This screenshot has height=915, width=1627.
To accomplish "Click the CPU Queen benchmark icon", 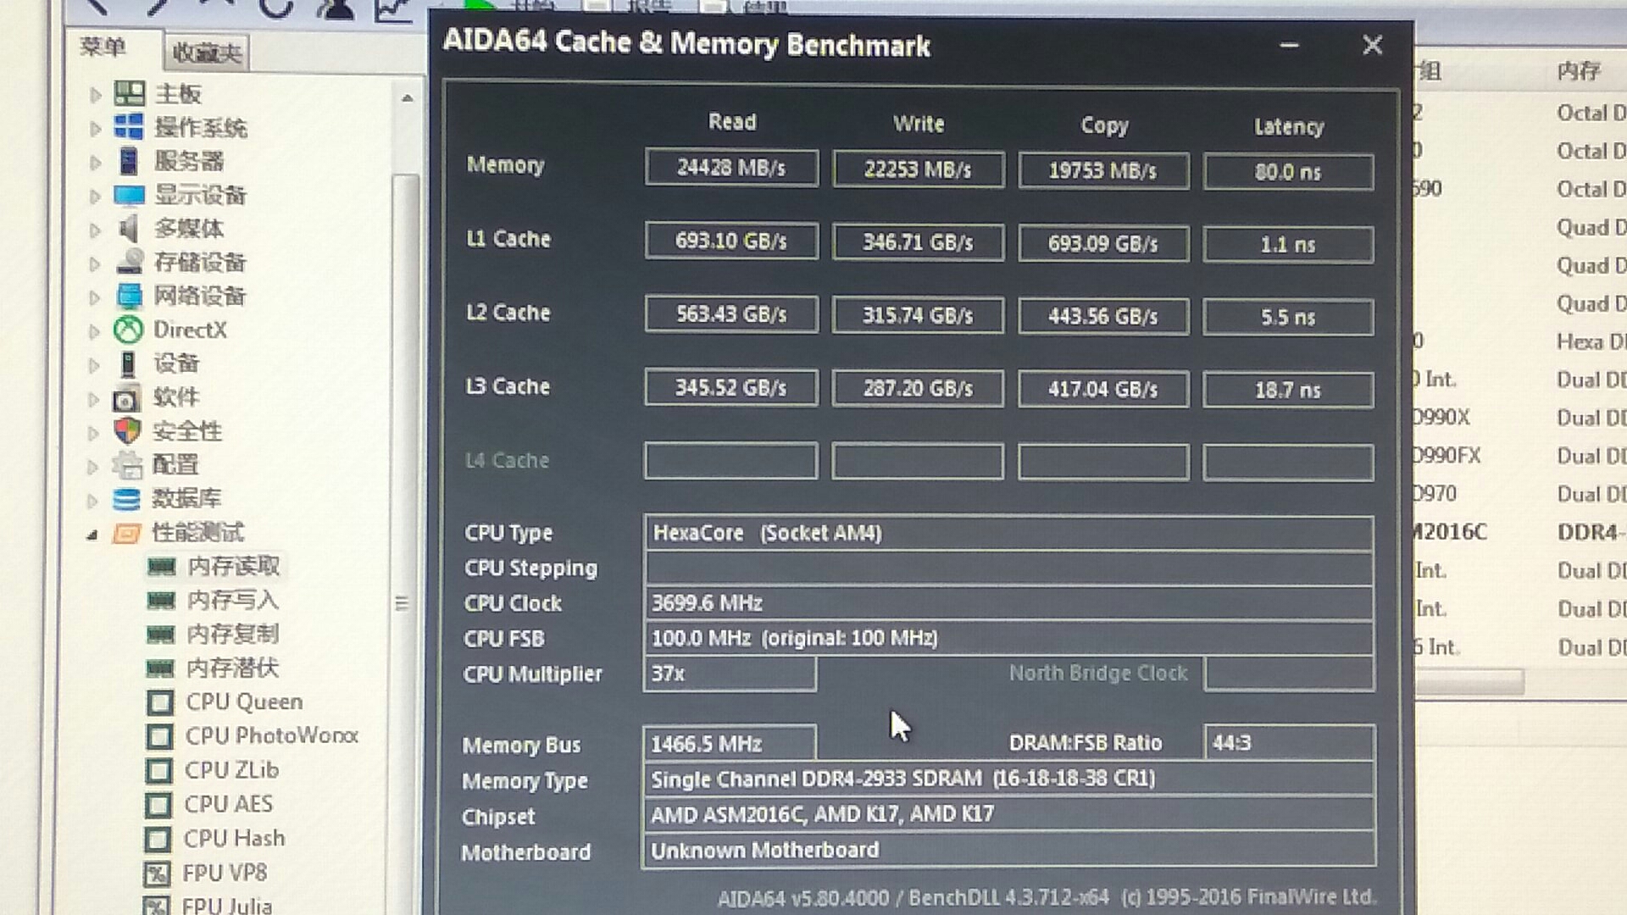I will click(159, 702).
